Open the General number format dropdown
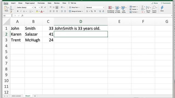The height and width of the screenshot is (98, 175). [x=104, y=7]
